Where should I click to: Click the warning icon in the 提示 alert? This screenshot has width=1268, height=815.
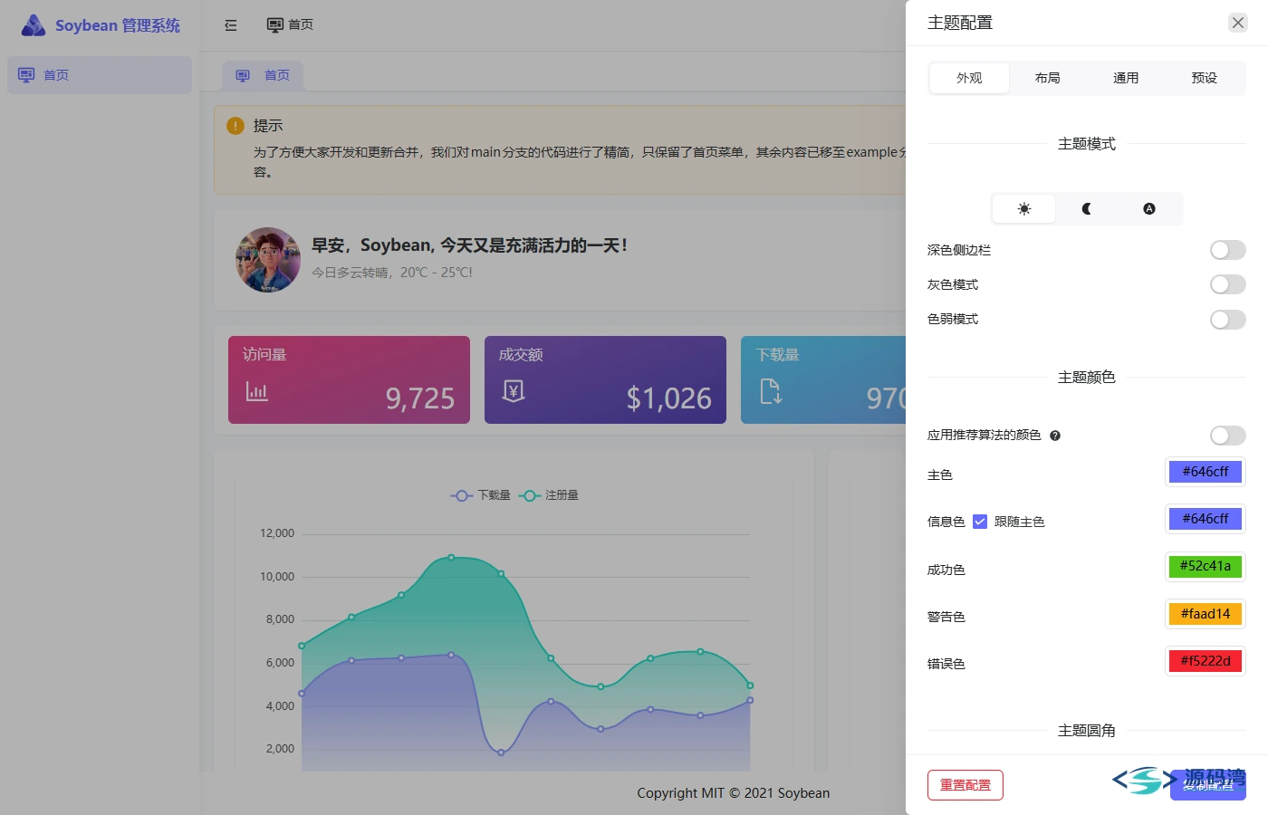point(235,126)
